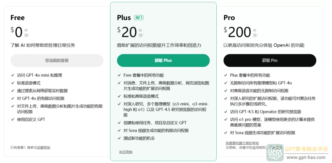This screenshot has height=163, width=332.
Task: Click checkmark beside 对高级语音功能的无限制访问权限
Action: pyautogui.click(x=226, y=91)
